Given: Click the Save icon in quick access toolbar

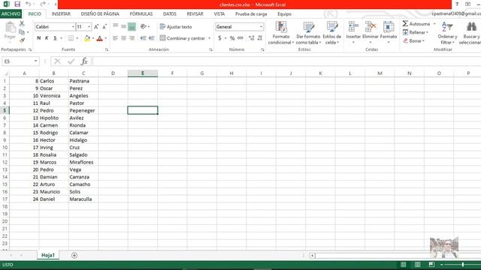Looking at the screenshot, I should (x=17, y=4).
